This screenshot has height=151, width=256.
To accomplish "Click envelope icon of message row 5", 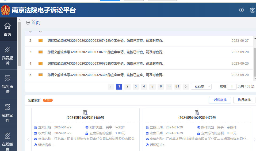I will click(x=40, y=75).
